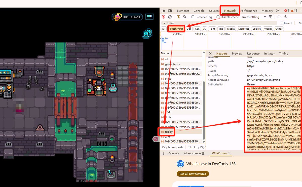Click the inspect element picker icon
Screen dimensions: 302x187
(x=164, y=11)
